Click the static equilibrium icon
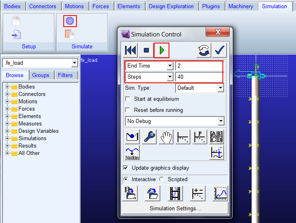Viewport: 296px width, 223px height. (132, 137)
